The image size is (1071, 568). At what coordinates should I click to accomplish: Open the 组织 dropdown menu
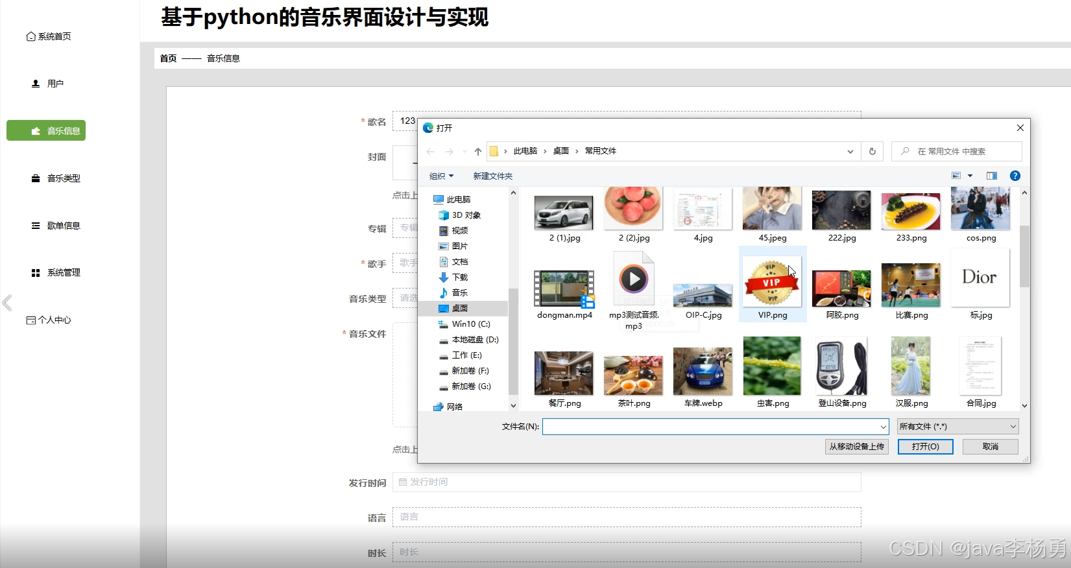coord(441,176)
